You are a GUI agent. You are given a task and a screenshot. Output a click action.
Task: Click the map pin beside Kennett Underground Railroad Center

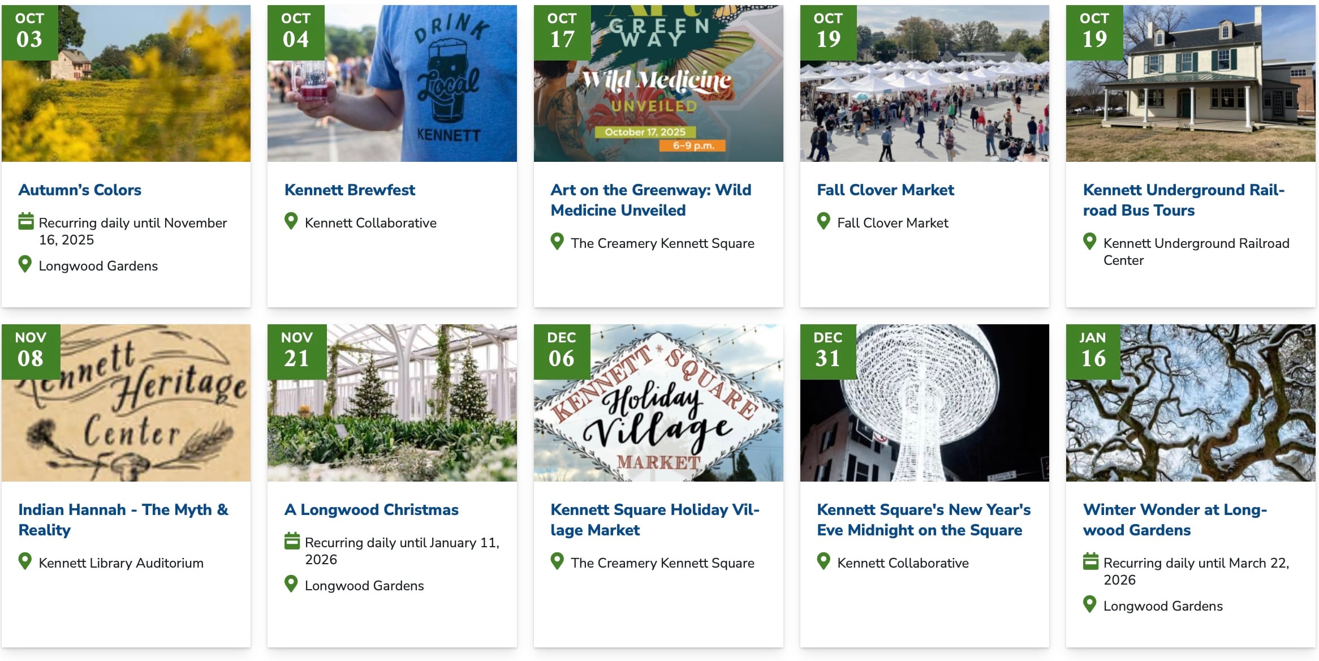(x=1089, y=242)
